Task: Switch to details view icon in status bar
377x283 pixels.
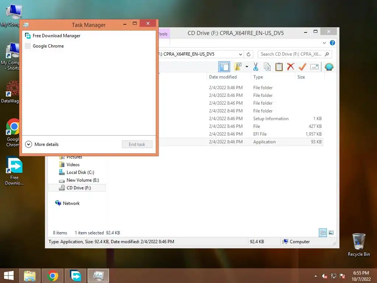Action: (323, 233)
